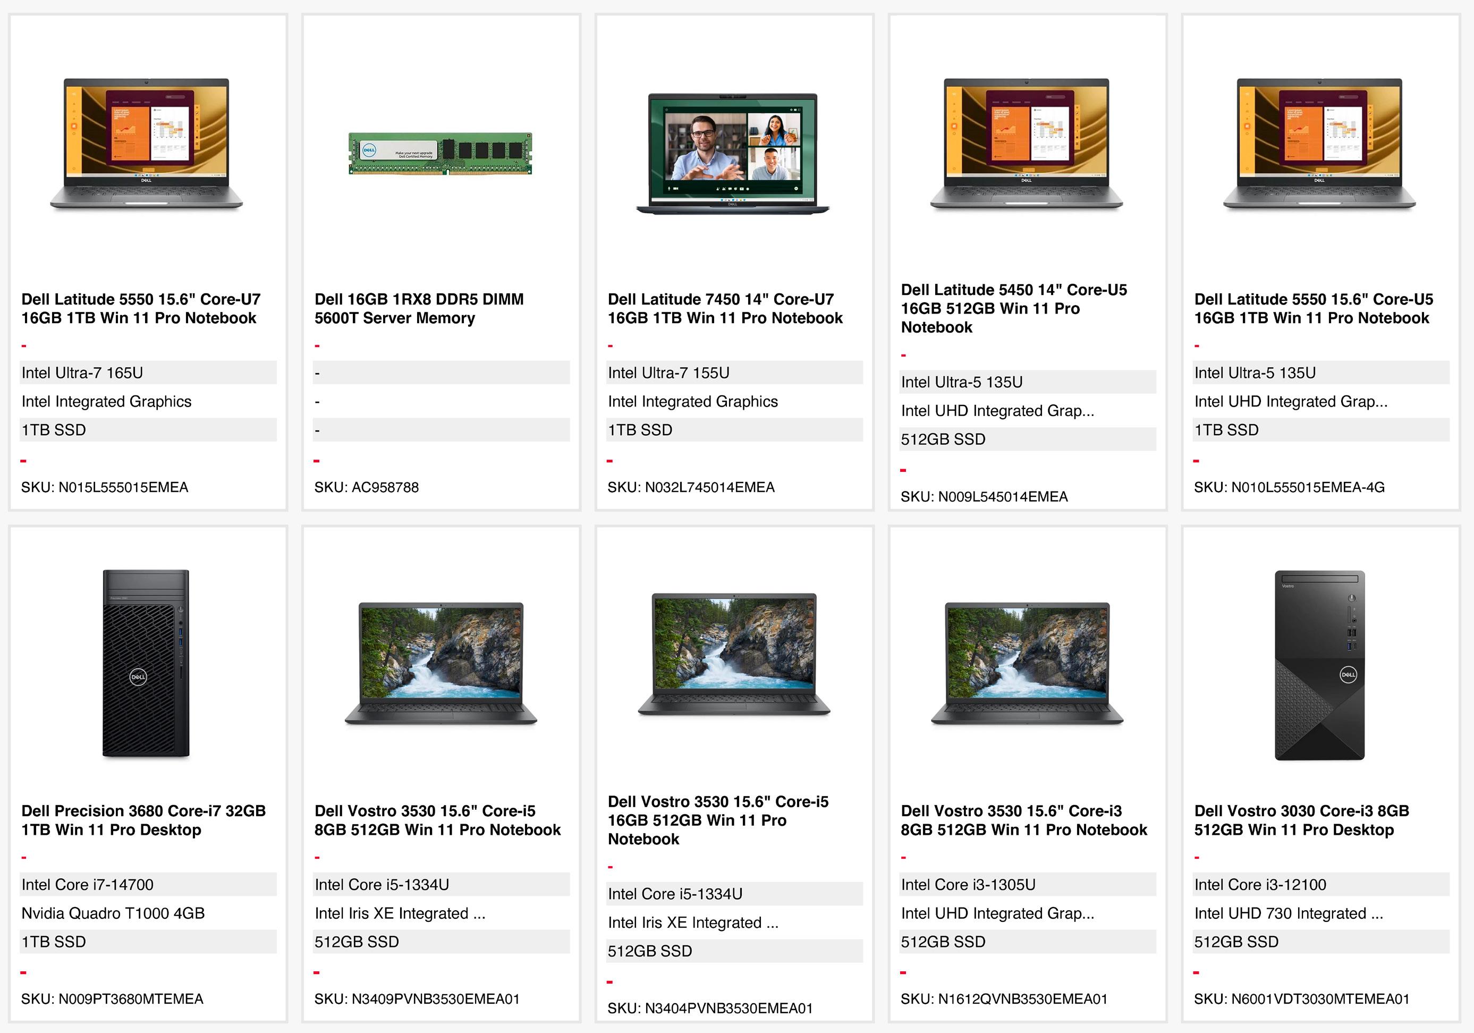Open Dell 16GB 1RX8 DDR5 DIMM title

tap(419, 309)
